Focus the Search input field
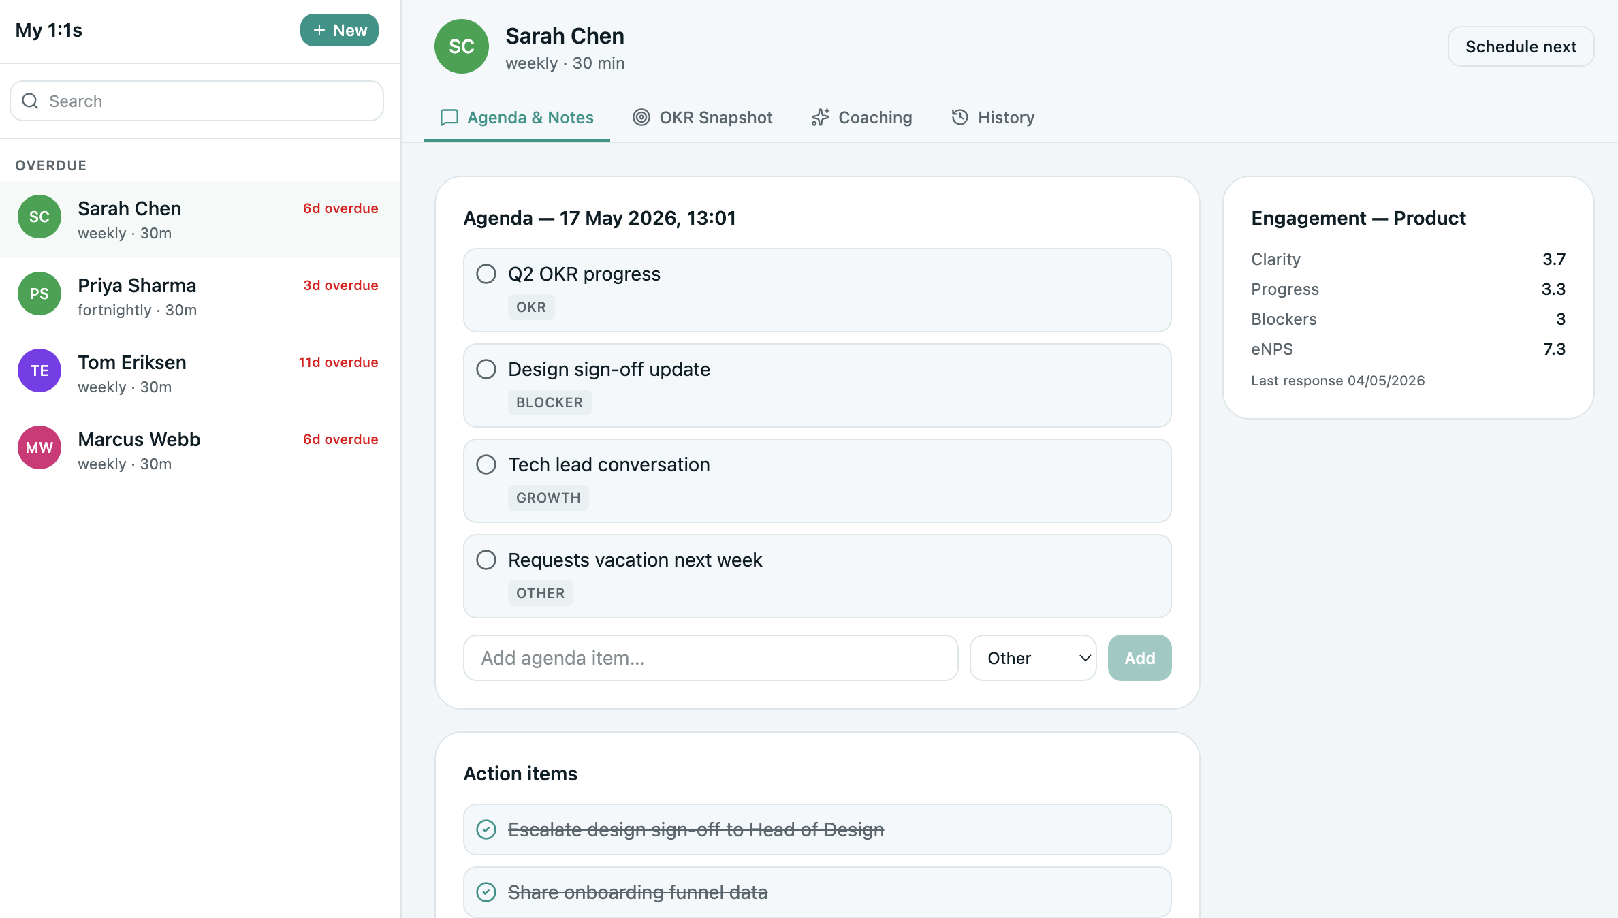Image resolution: width=1618 pixels, height=918 pixels. (x=197, y=101)
